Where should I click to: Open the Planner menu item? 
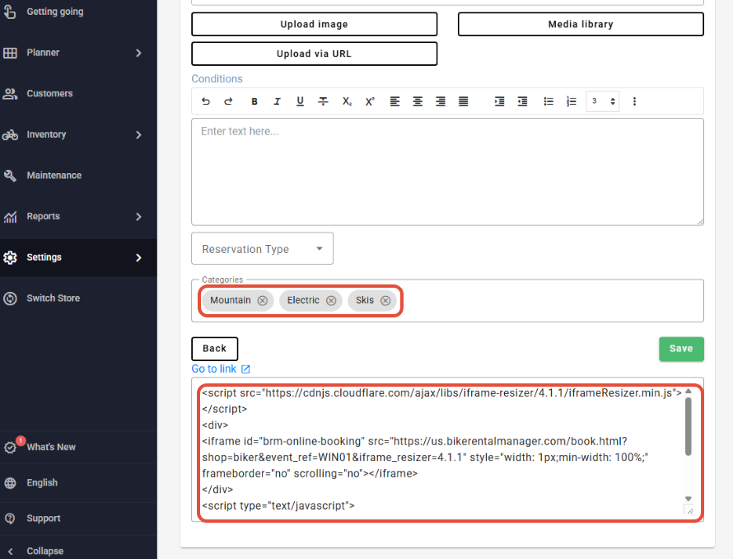click(43, 53)
